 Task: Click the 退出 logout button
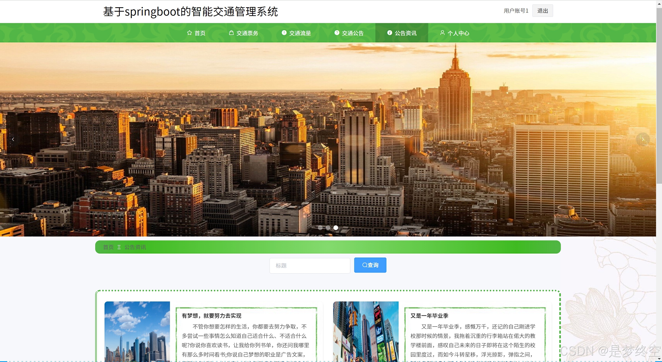tap(542, 11)
